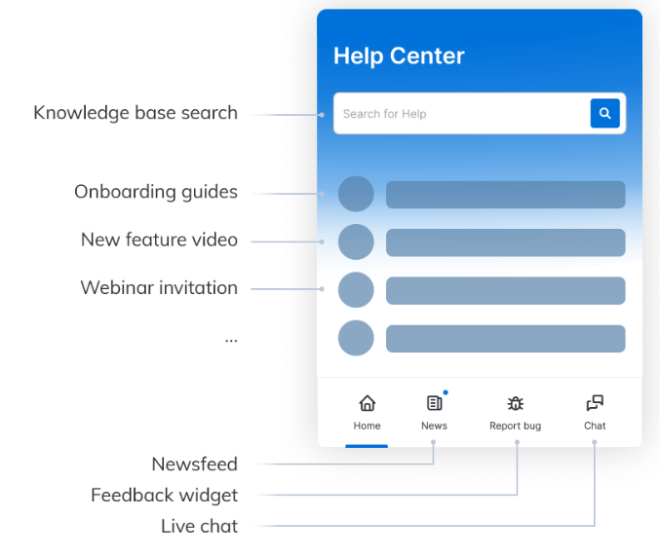Open the second placeholder list item bar
This screenshot has height=556, width=660.
(x=505, y=242)
